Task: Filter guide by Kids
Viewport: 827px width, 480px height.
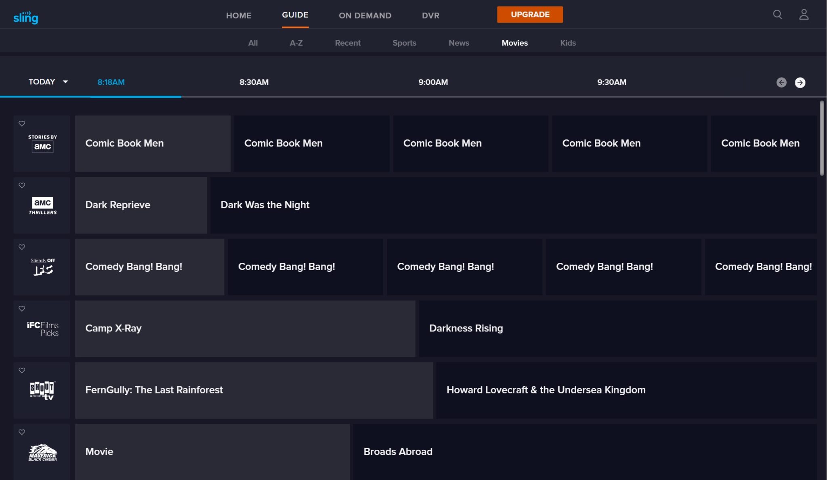Action: [568, 43]
